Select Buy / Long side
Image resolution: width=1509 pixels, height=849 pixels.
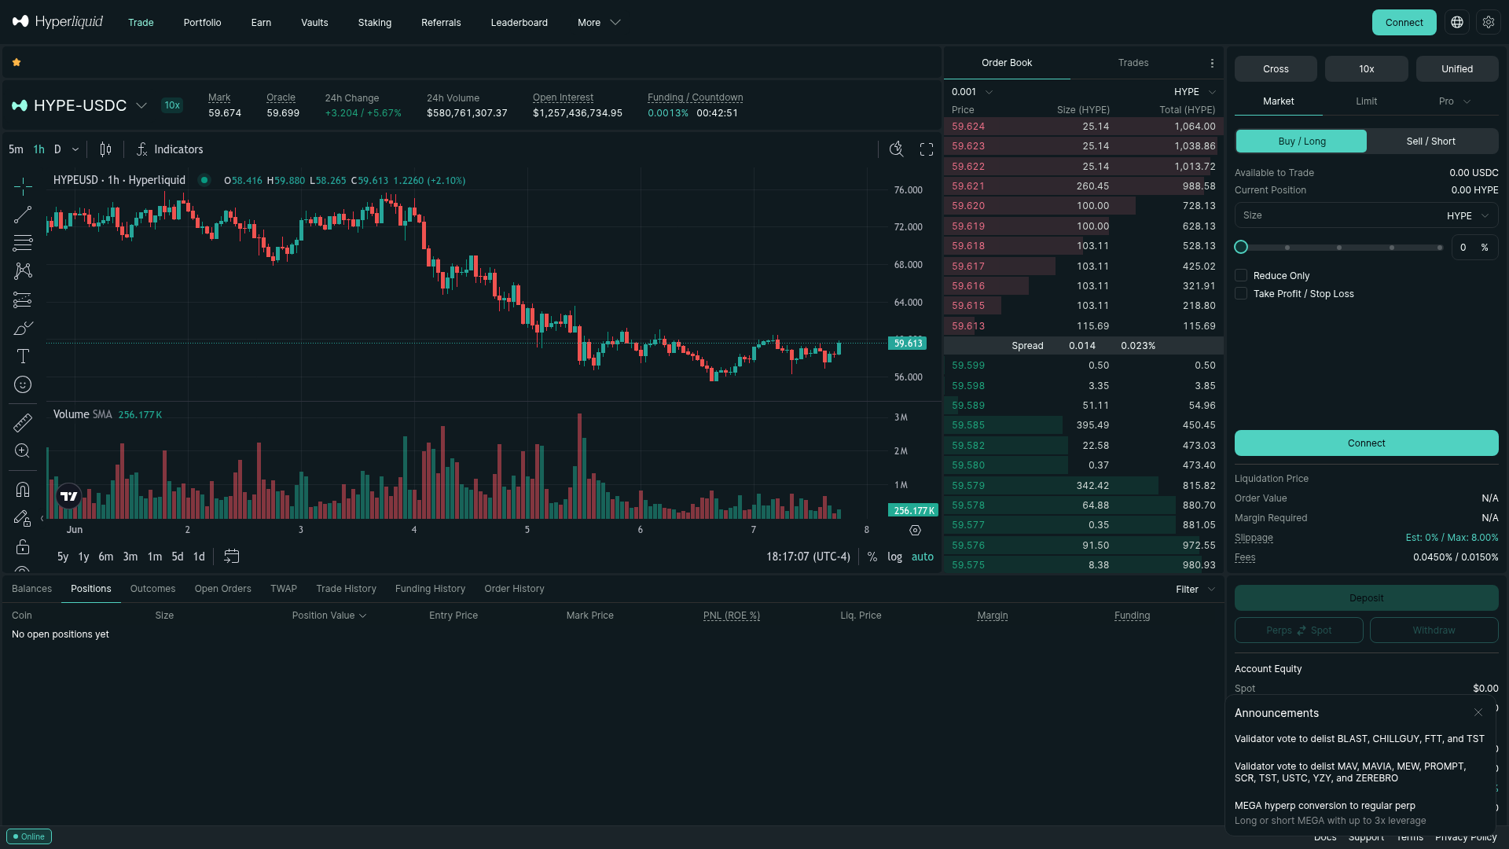(1302, 141)
